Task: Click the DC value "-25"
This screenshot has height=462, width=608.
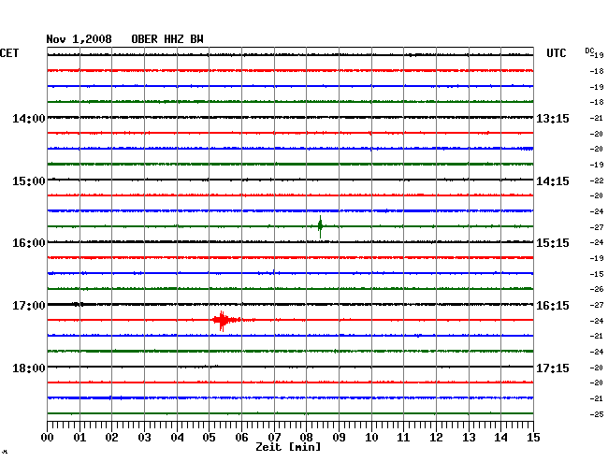Action: click(x=597, y=414)
